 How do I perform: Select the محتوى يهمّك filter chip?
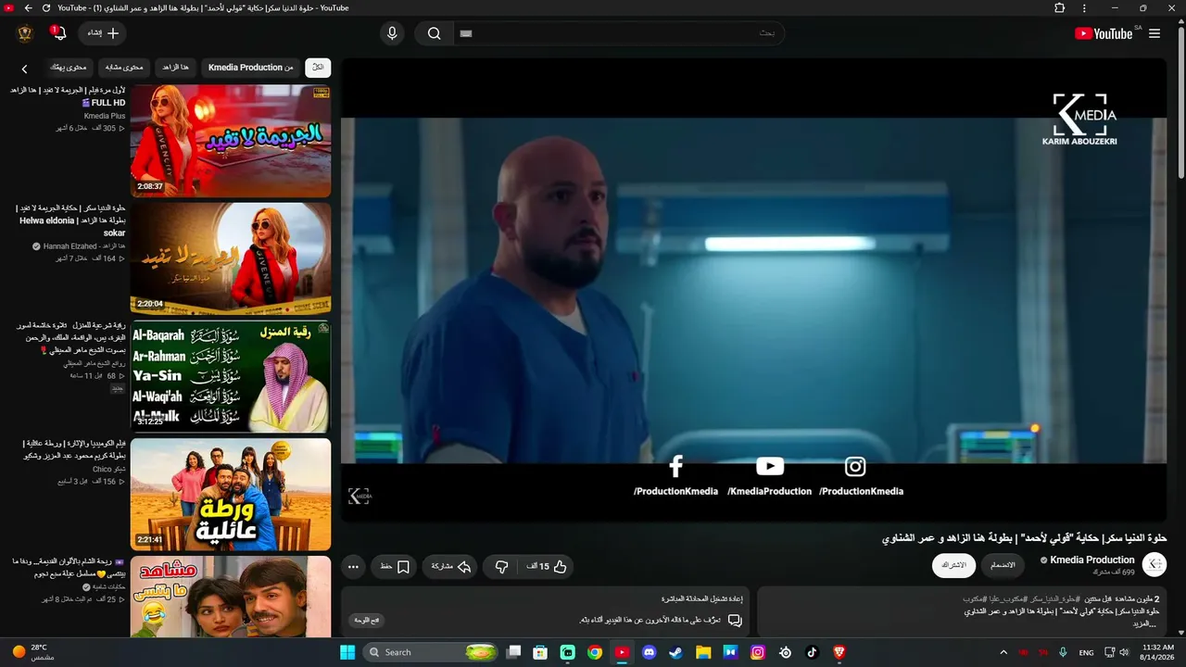coord(68,68)
